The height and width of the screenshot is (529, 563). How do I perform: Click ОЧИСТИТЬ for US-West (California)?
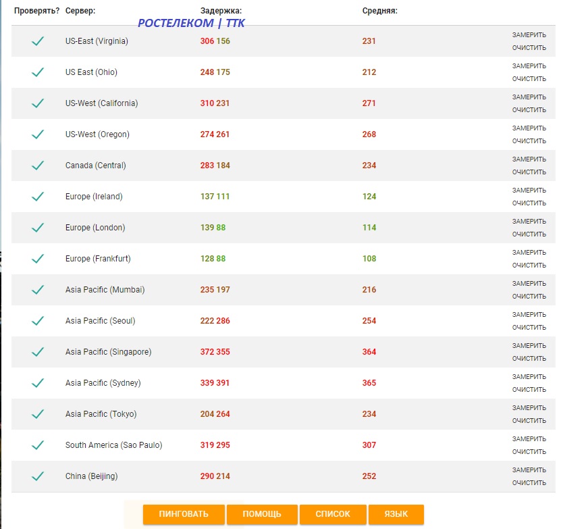click(x=529, y=110)
